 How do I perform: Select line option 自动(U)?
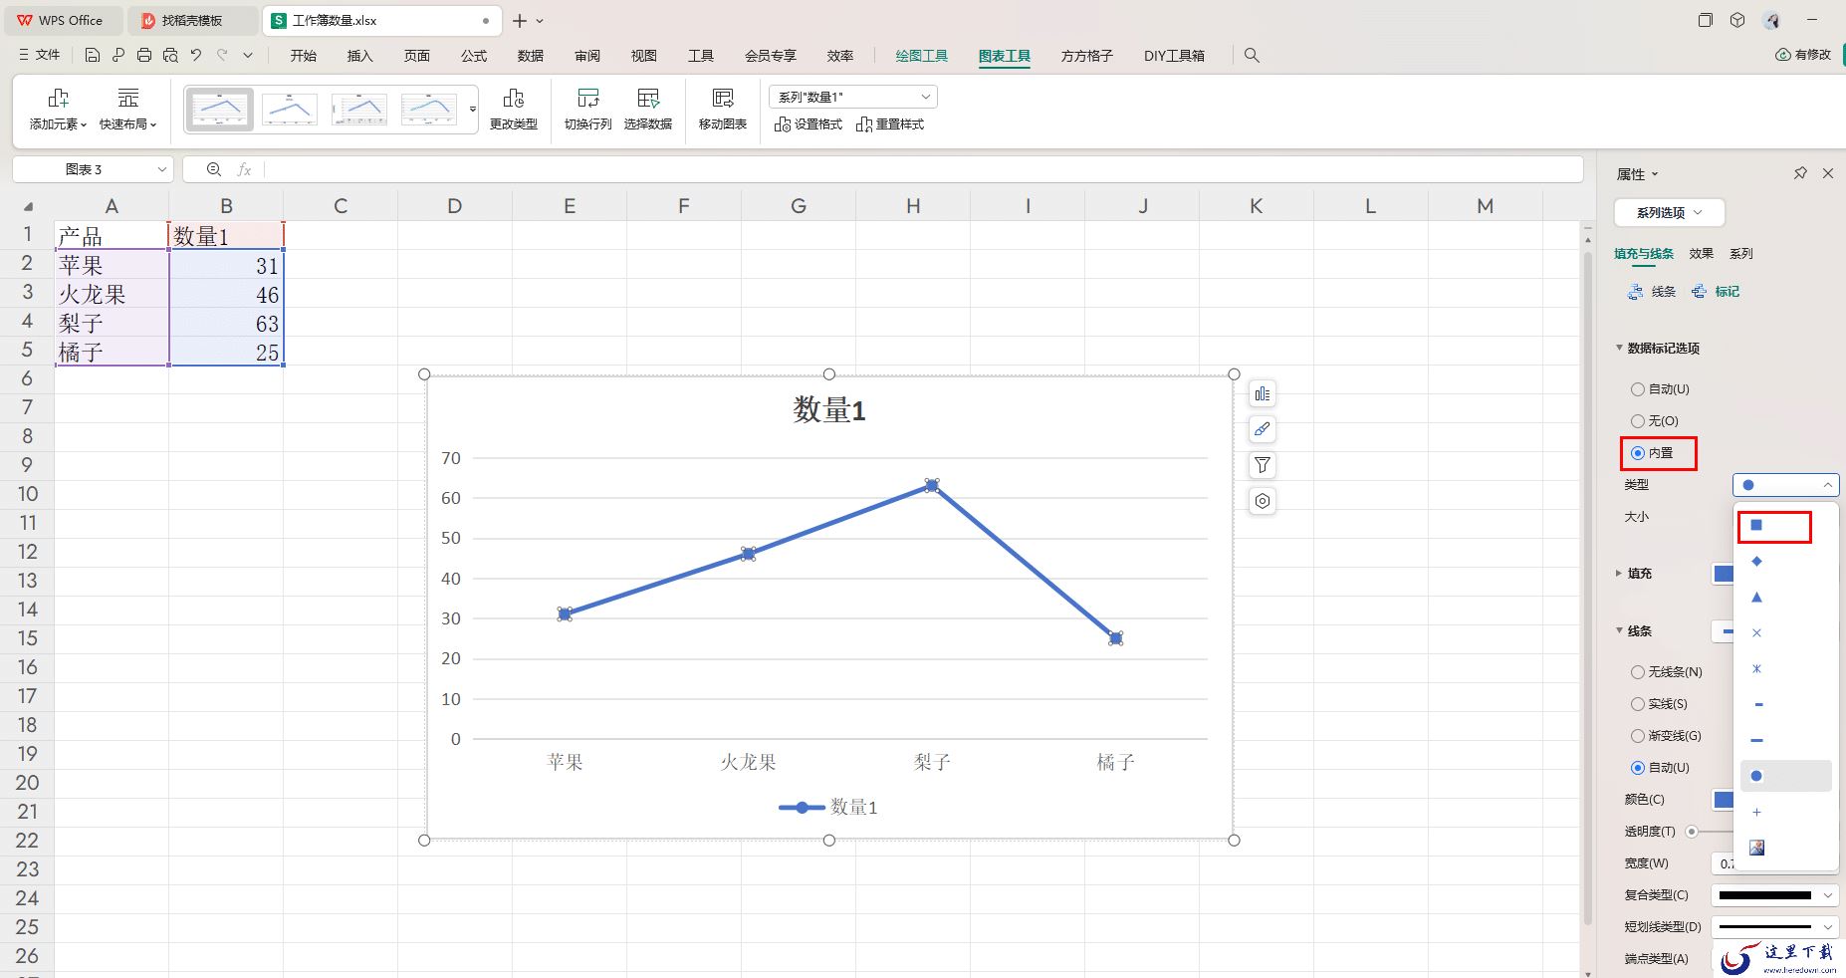1660,768
